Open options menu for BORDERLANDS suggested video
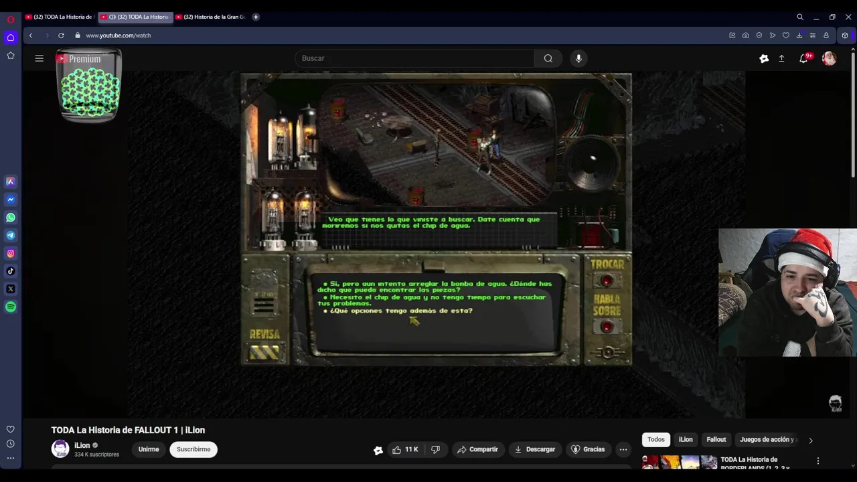The width and height of the screenshot is (857, 482). point(817,461)
